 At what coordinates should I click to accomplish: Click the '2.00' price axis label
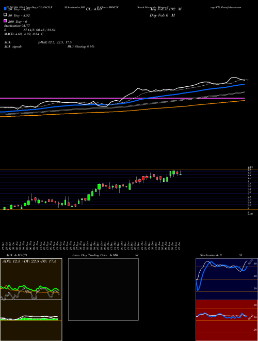point(250,214)
